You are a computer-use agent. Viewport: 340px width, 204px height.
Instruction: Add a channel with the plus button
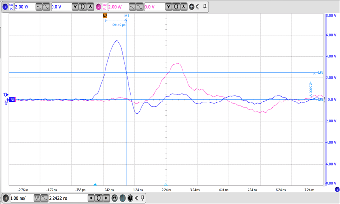[192, 7]
